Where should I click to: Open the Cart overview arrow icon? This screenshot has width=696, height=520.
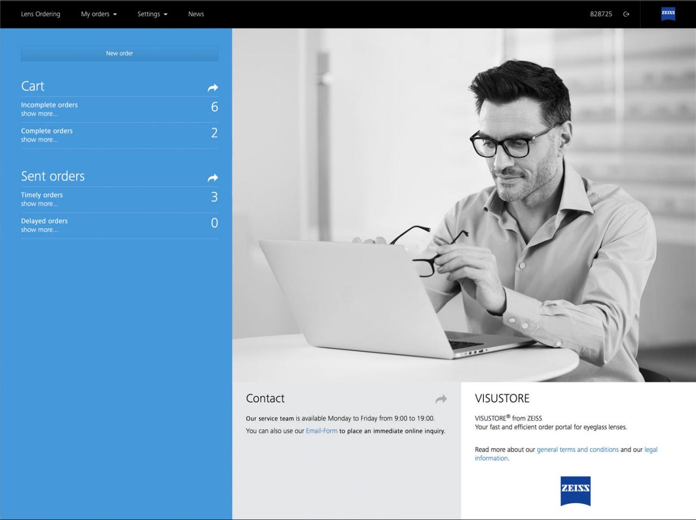tap(212, 87)
